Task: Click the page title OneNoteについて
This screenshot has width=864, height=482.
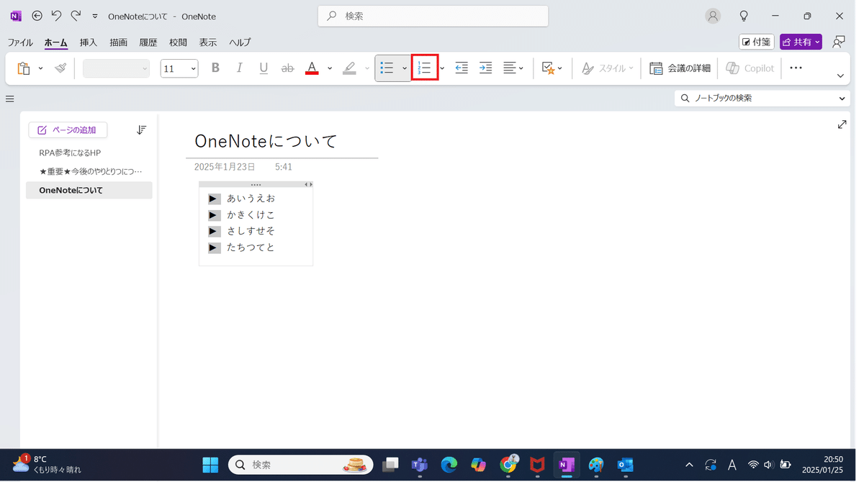Action: pyautogui.click(x=266, y=141)
